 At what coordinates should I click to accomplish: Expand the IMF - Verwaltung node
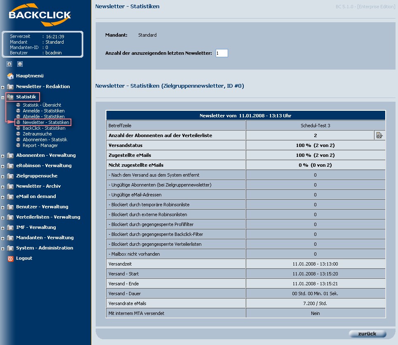pos(2,228)
